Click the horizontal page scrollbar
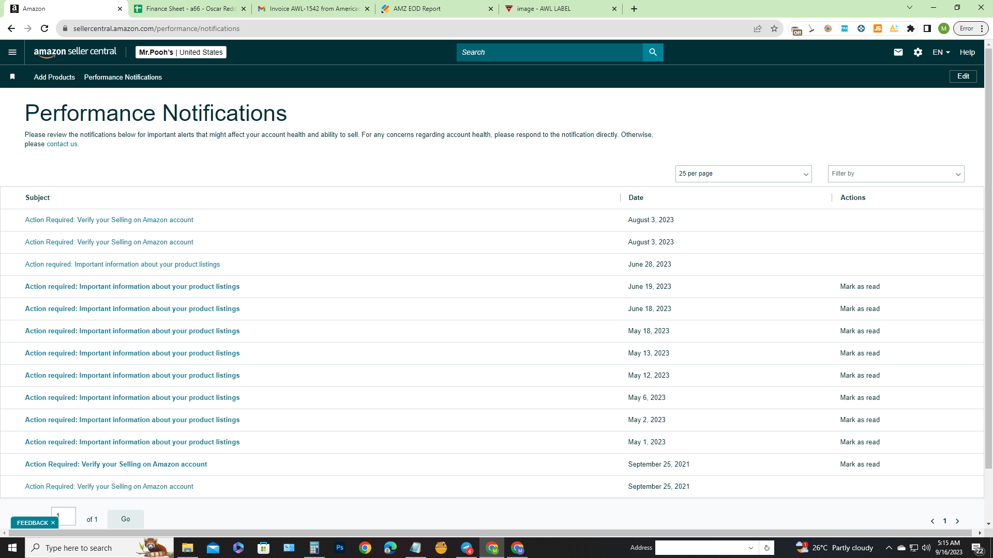This screenshot has width=993, height=558. click(x=491, y=533)
